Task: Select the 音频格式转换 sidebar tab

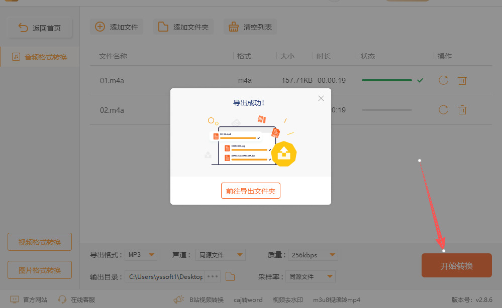Action: (x=40, y=57)
